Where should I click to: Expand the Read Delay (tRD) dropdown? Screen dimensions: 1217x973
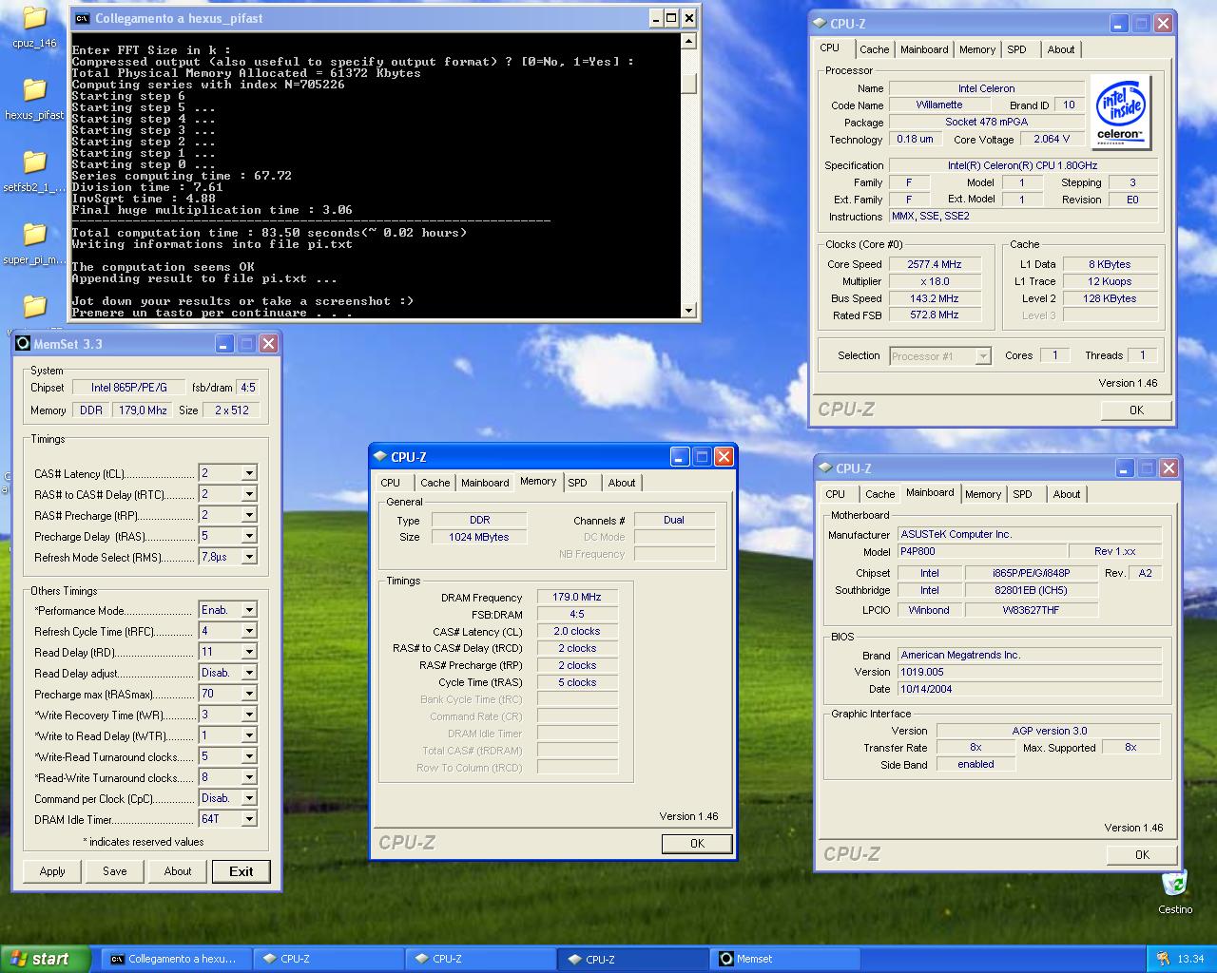pyautogui.click(x=249, y=652)
